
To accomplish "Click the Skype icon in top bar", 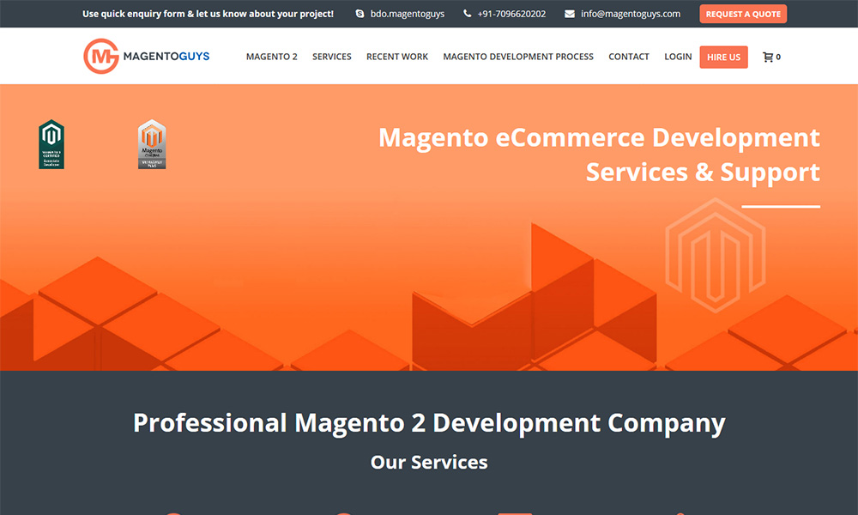I will pos(360,14).
